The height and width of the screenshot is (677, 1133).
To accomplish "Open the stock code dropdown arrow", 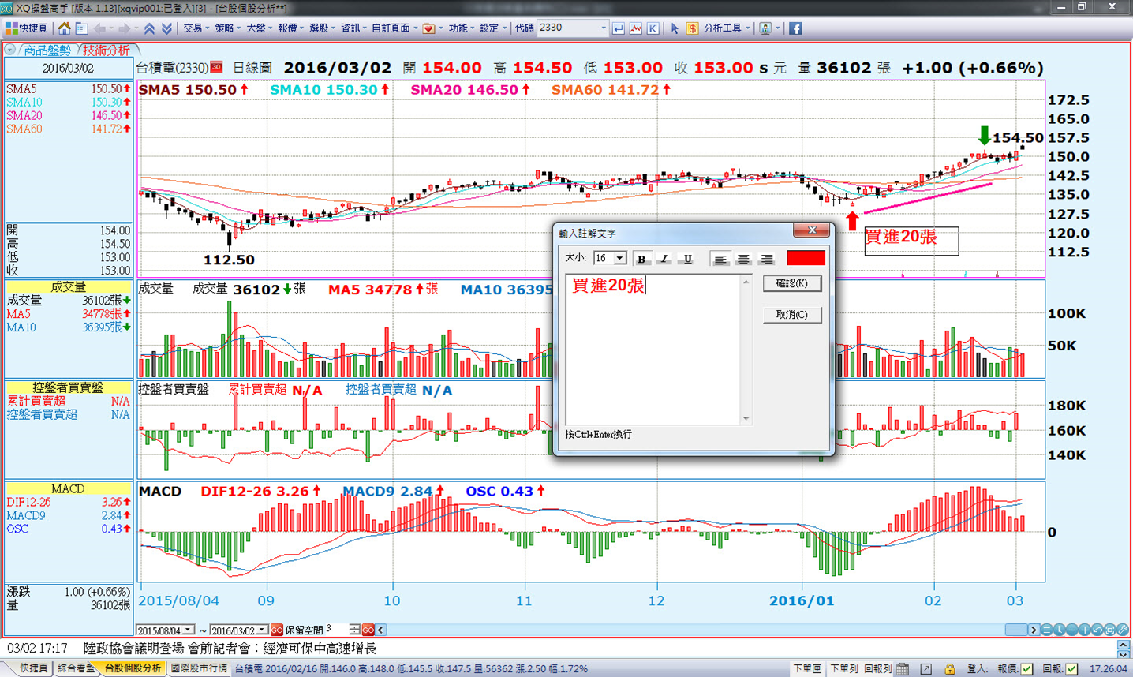I will coord(604,28).
